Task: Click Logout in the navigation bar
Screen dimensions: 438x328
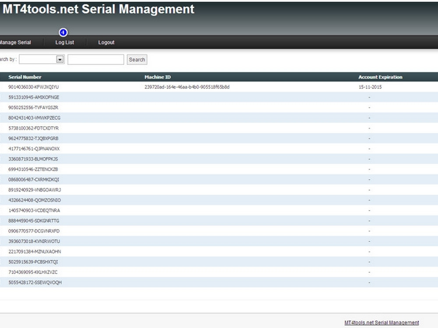Action: 106,42
